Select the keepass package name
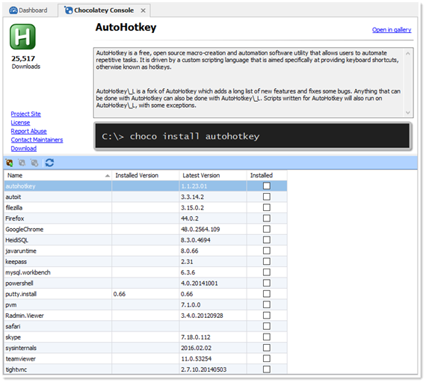 [16, 262]
